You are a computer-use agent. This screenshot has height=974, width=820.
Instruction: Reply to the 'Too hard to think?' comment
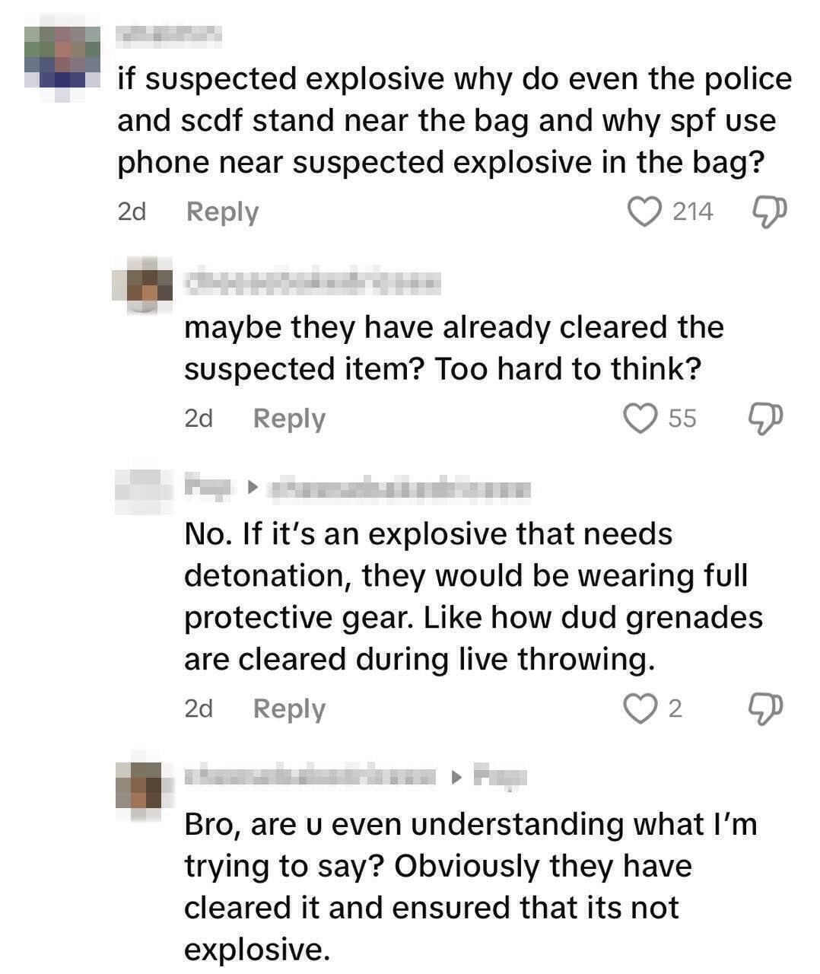click(289, 419)
